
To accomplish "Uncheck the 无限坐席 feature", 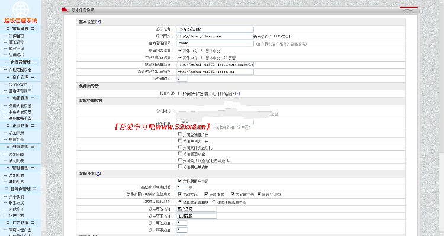I will point(206,194).
